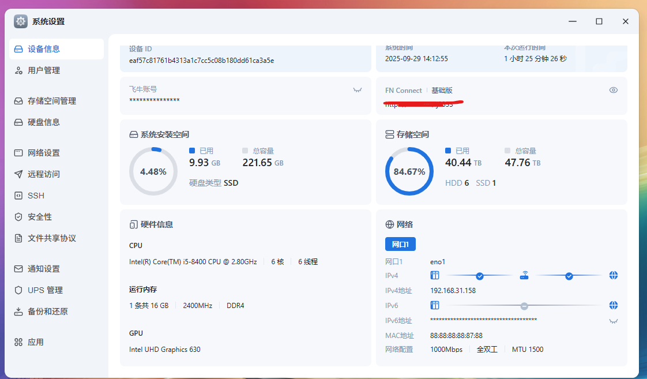
Task: Click the 84.67% storage usage ring
Action: (x=409, y=171)
